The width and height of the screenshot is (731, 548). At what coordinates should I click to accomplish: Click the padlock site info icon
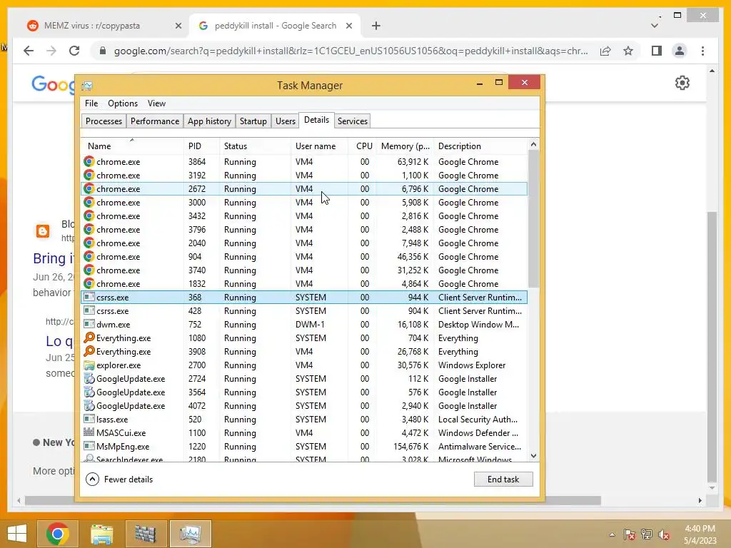[103, 51]
